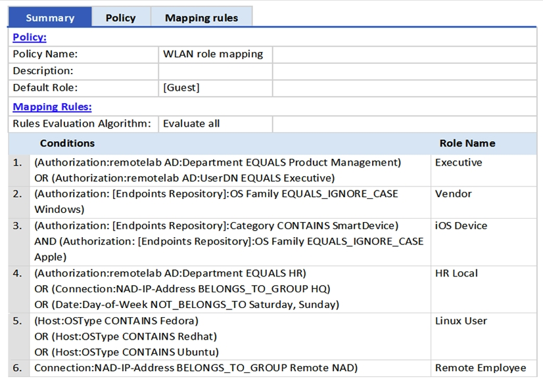Select the Vendor role name
This screenshot has width=543, height=379.
coord(454,194)
